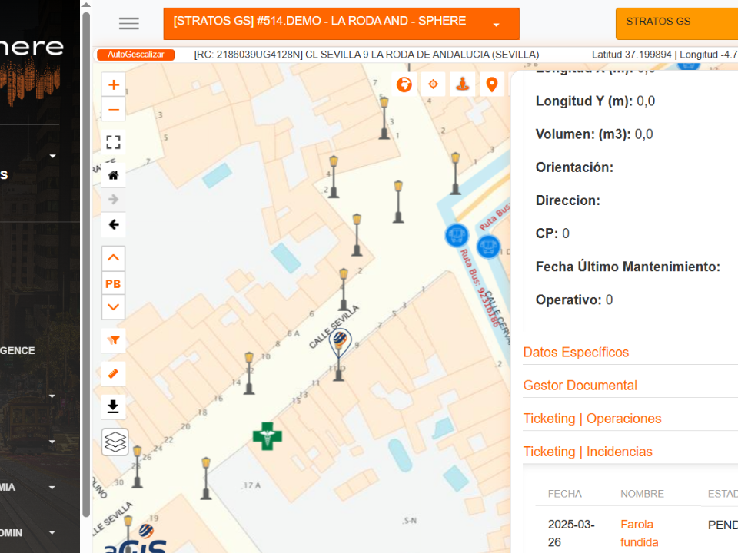Sort table by NOMBRE column
This screenshot has width=738, height=553.
click(x=642, y=494)
